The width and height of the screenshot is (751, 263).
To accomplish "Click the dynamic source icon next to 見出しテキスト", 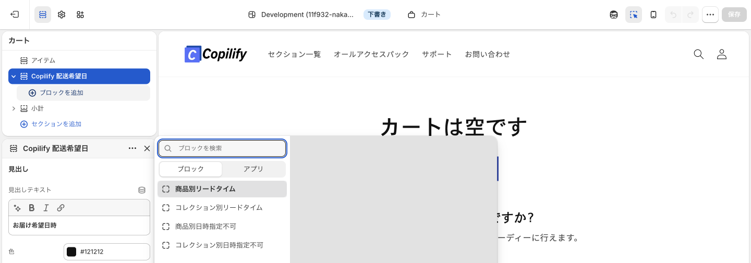I will (142, 190).
